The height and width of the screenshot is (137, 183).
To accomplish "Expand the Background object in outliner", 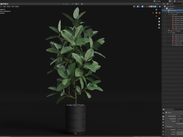I will 167,10.
